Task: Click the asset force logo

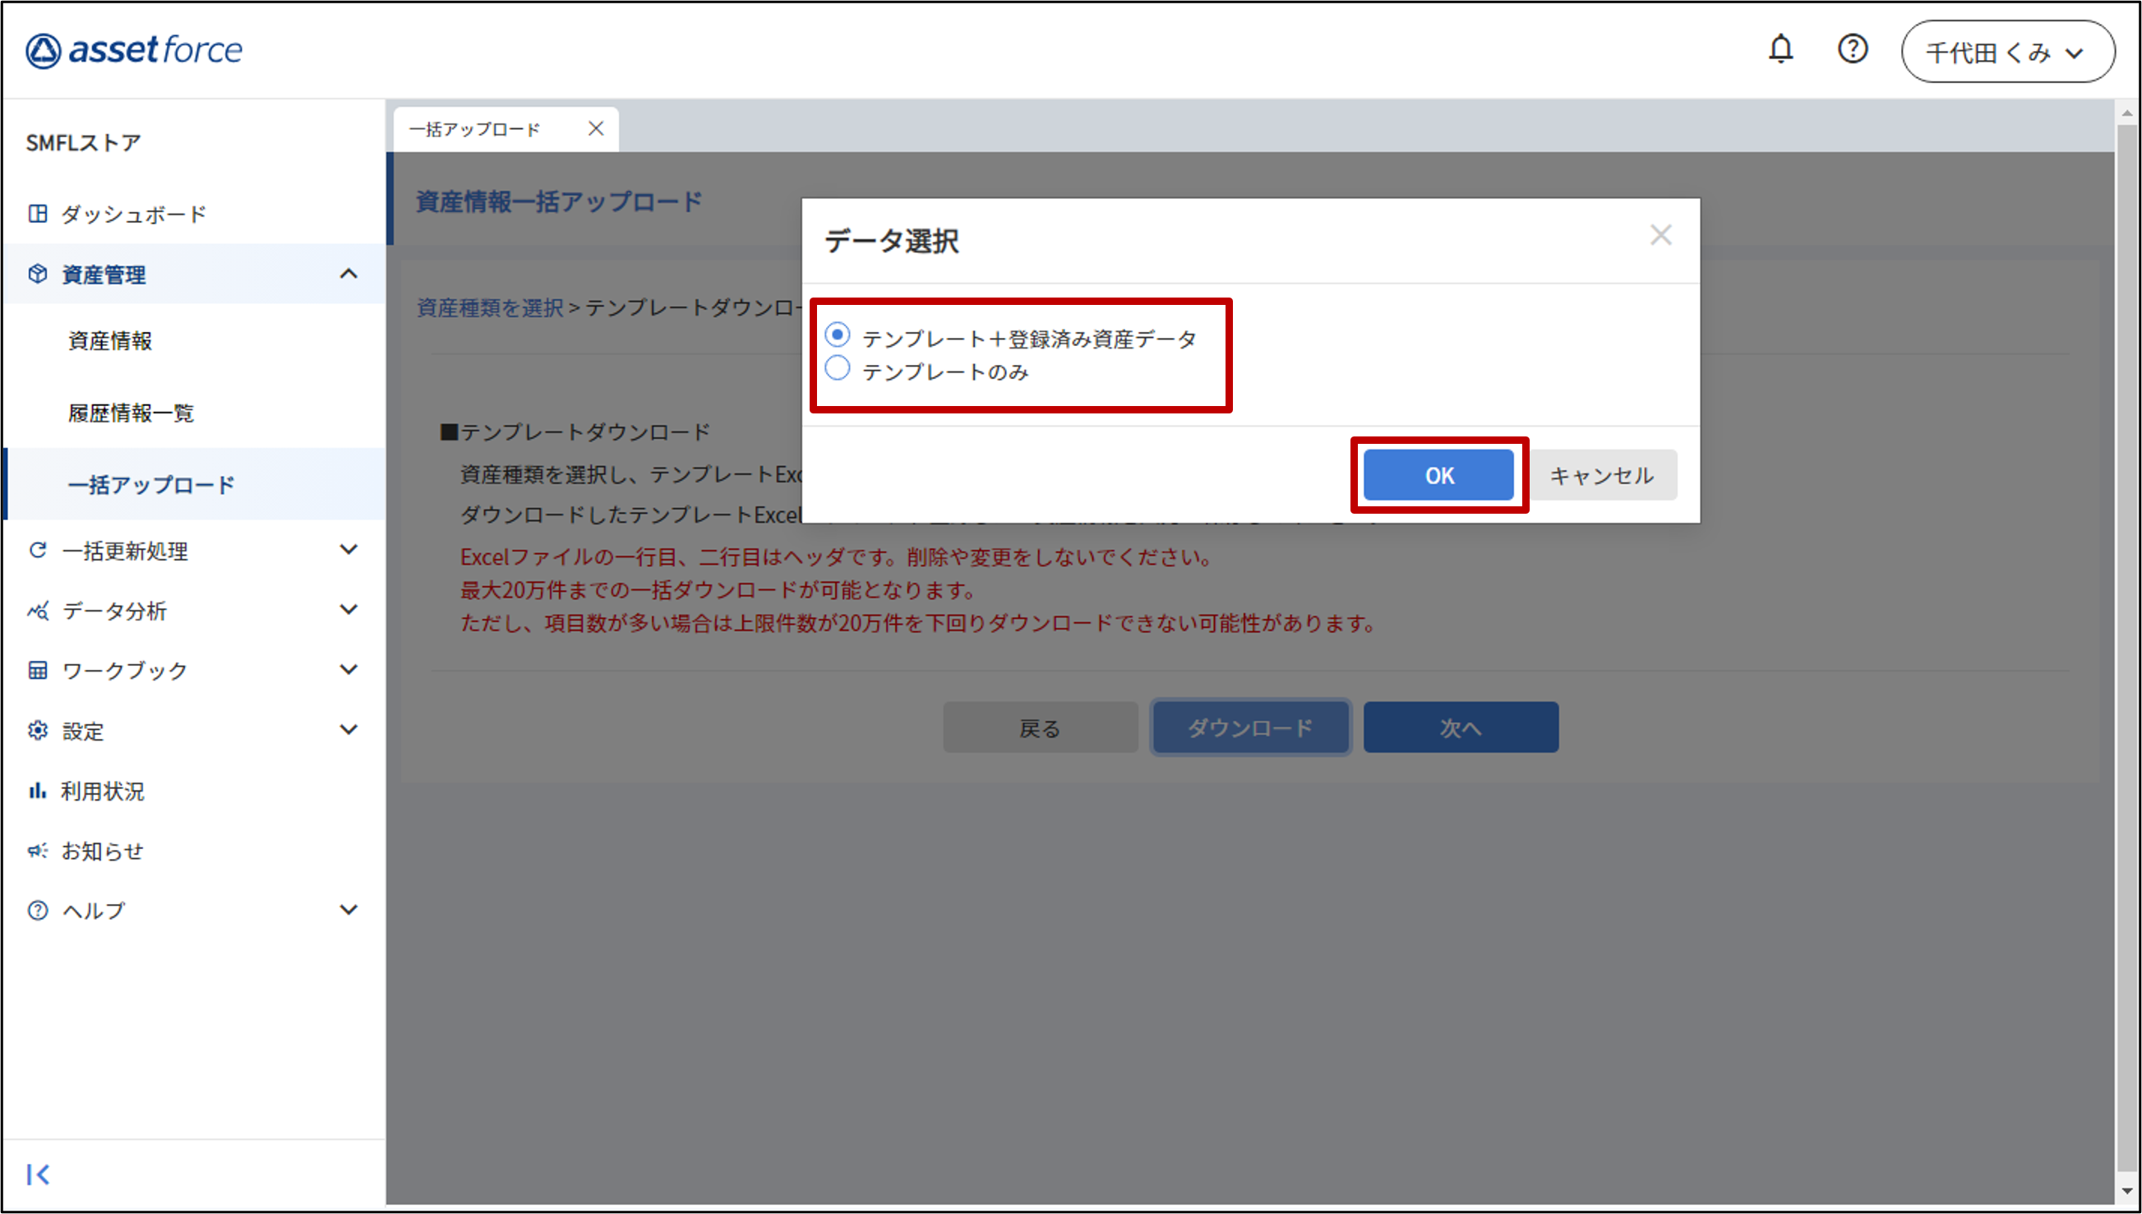Action: (x=133, y=50)
